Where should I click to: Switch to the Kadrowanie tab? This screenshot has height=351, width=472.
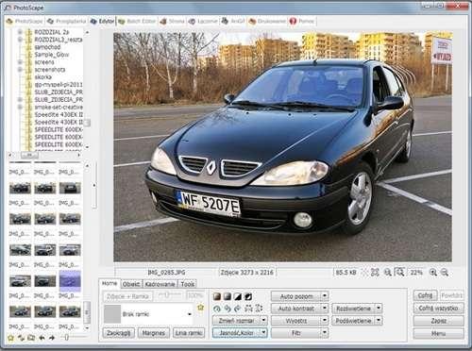pyautogui.click(x=160, y=284)
